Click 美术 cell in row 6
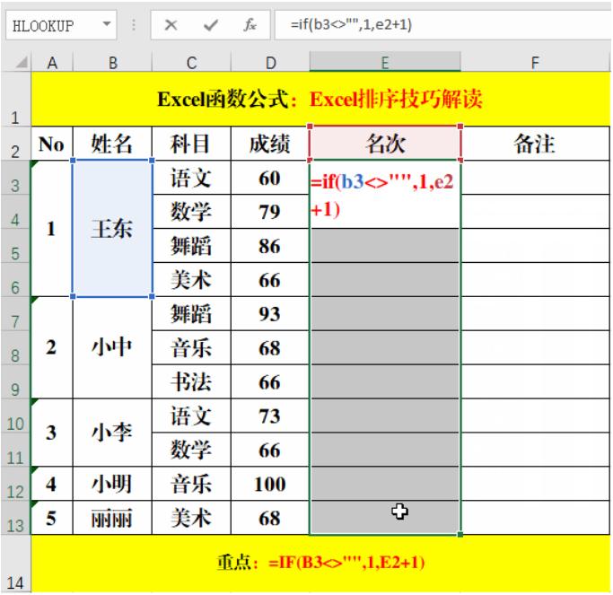The height and width of the screenshot is (595, 613). pos(191,280)
